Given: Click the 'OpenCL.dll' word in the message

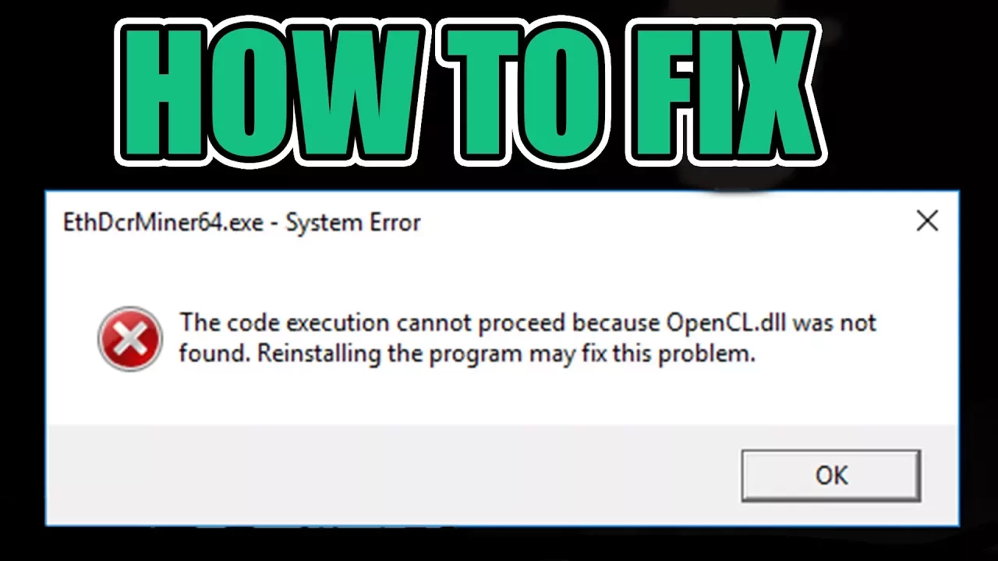Looking at the screenshot, I should [727, 323].
